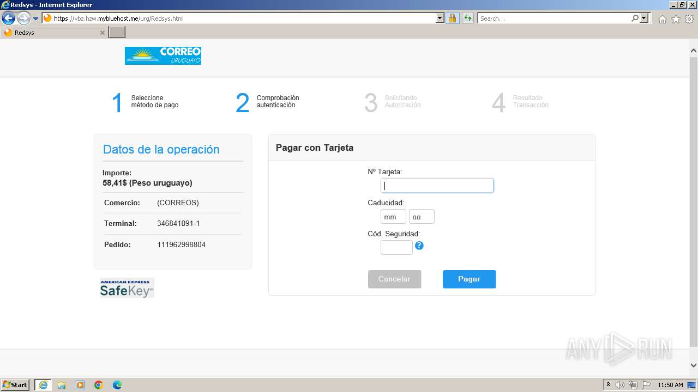Click the browser Back arrow button
698x392 pixels.
8,19
